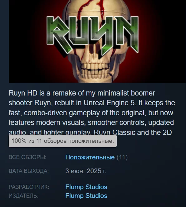Click the ДАТА ВЫХОДА label
The width and height of the screenshot is (186, 207).
(x=29, y=171)
